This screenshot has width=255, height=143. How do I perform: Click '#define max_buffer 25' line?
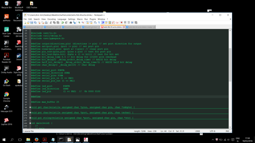click(x=45, y=102)
